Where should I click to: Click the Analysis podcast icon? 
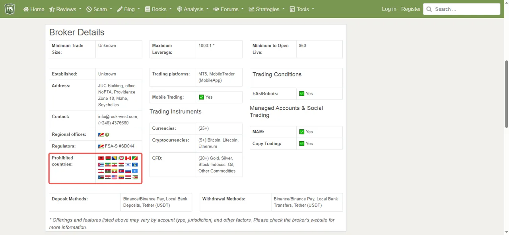180,9
